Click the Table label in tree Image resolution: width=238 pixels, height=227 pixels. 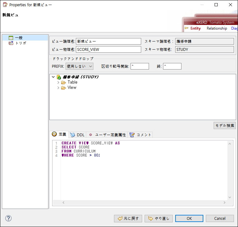(72, 82)
